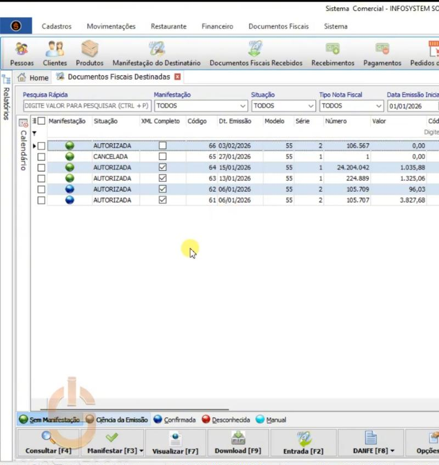439x465 pixels.
Task: Check the row checkbox for código 65
Action: pyautogui.click(x=42, y=157)
